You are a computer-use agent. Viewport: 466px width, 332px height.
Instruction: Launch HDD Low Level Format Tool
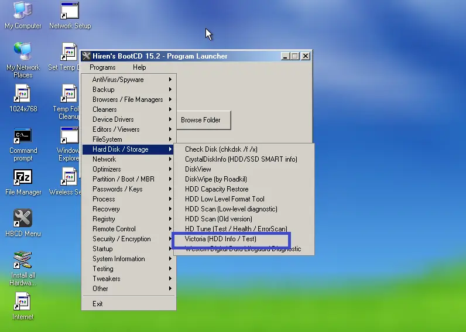click(244, 199)
